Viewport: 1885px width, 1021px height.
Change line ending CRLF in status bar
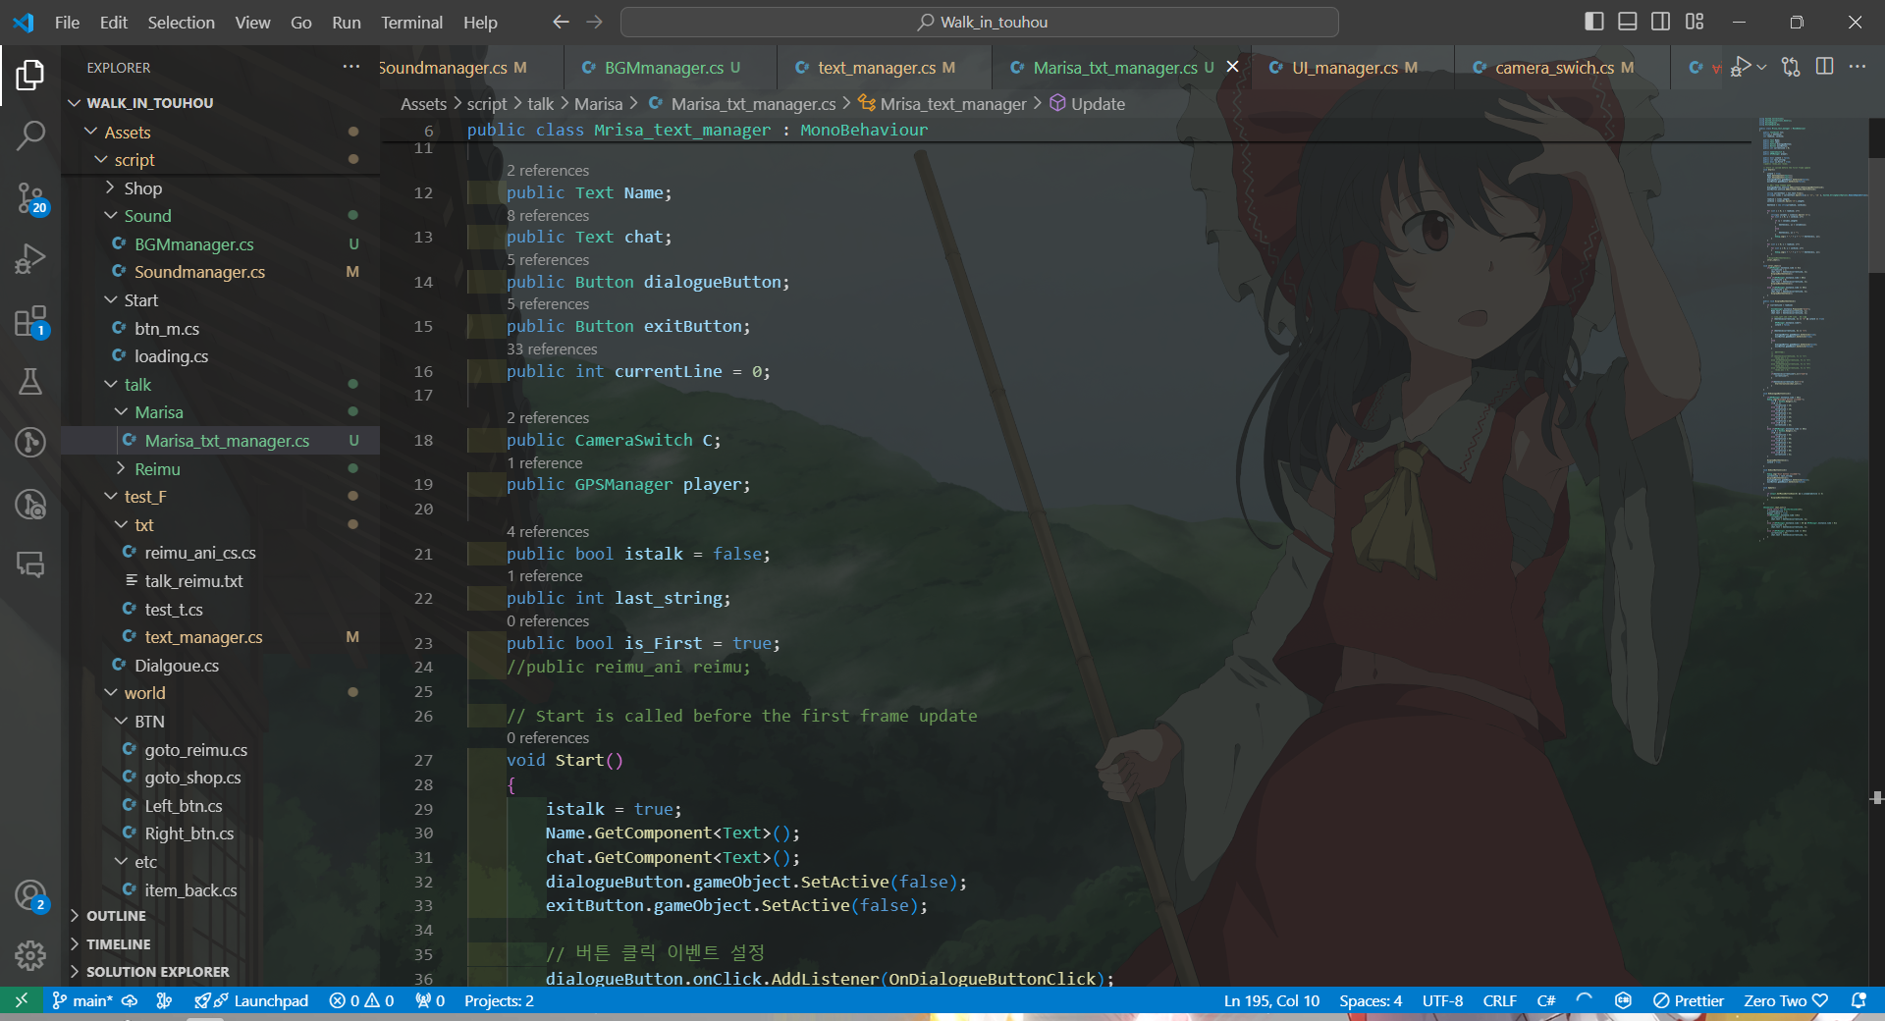pos(1499,1000)
